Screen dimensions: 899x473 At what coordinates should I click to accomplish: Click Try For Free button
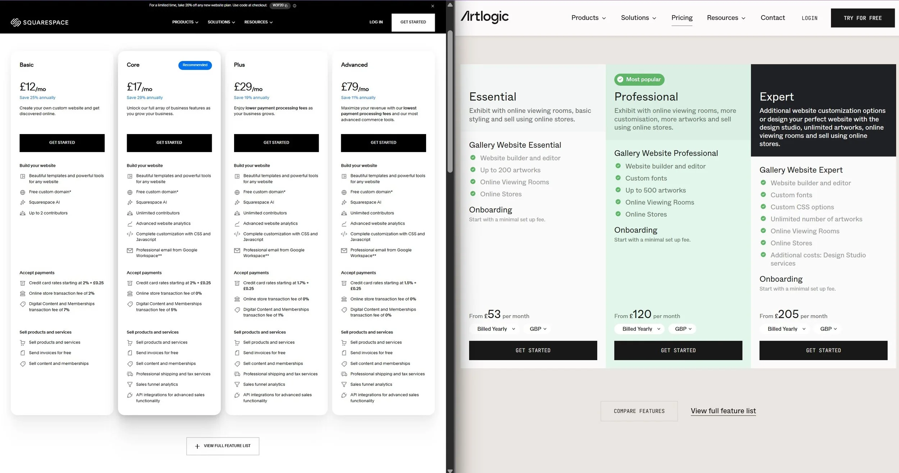tap(863, 18)
